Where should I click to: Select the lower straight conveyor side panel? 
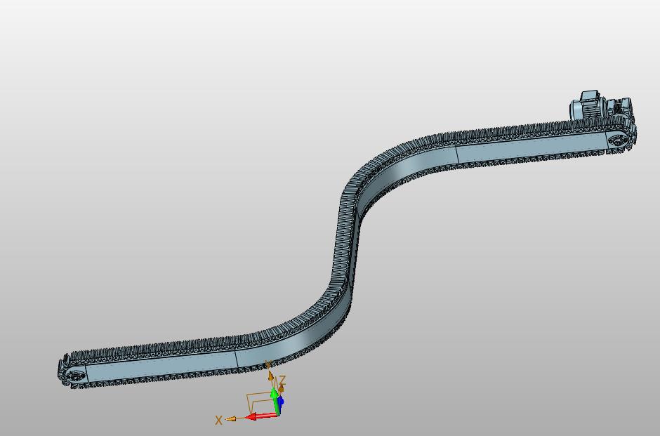(x=161, y=366)
